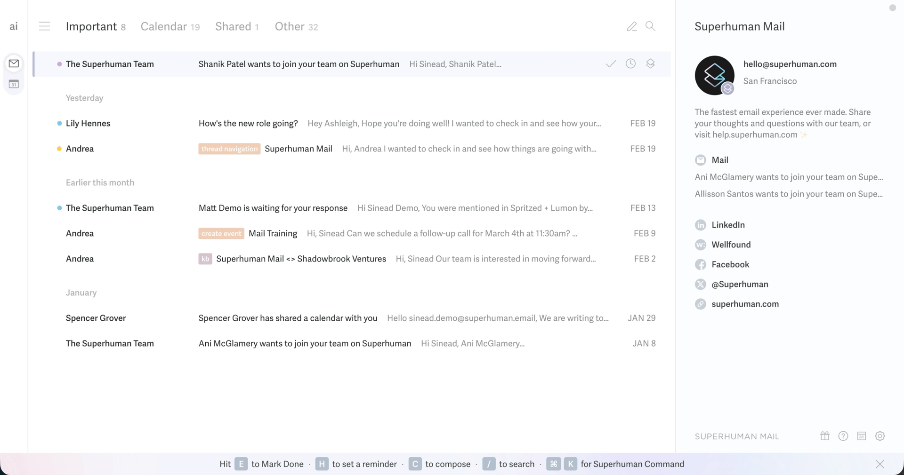Open settings gear icon
Viewport: 904px width, 475px height.
(x=880, y=436)
